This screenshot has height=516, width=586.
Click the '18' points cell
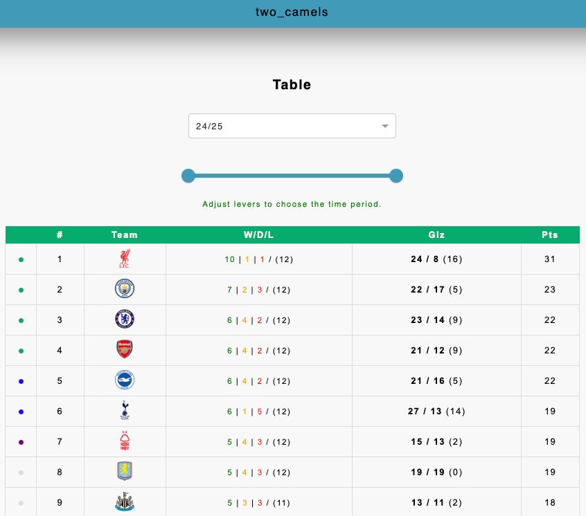[550, 503]
